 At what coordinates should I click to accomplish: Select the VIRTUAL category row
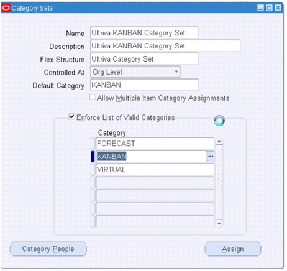click(x=155, y=170)
